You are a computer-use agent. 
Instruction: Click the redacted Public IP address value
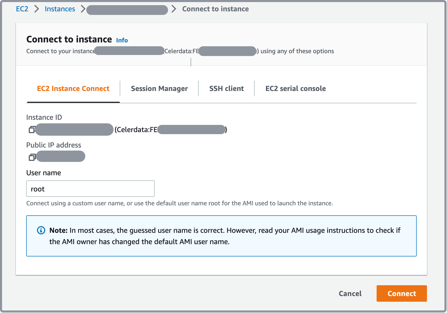(61, 156)
